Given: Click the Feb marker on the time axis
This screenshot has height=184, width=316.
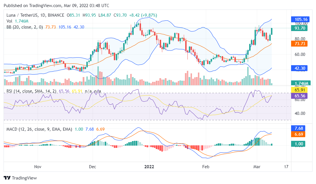Looking at the screenshot, I should coord(206,167).
